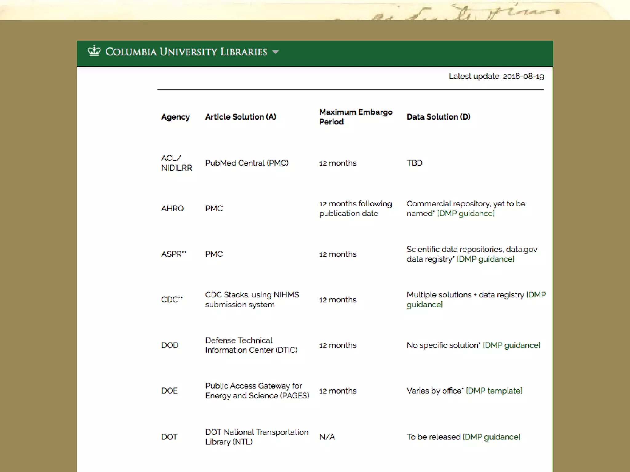
Task: Expand the Columbia University Libraries dropdown arrow
Action: pos(276,52)
